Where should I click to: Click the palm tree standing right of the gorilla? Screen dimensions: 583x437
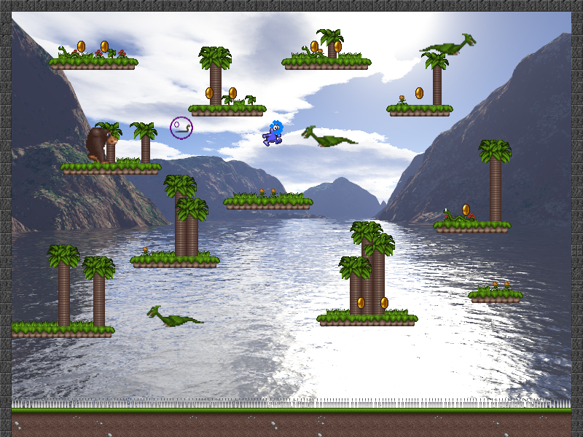coord(145,143)
